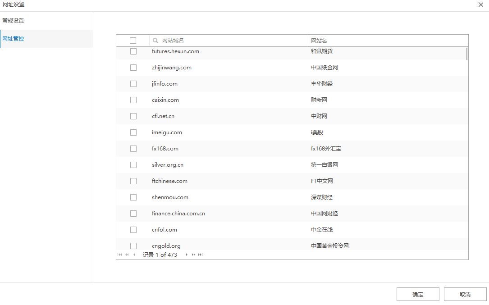Viewport: 489px width, 305px height.
Task: Click the 第一白银网 site name cell
Action: click(x=324, y=164)
